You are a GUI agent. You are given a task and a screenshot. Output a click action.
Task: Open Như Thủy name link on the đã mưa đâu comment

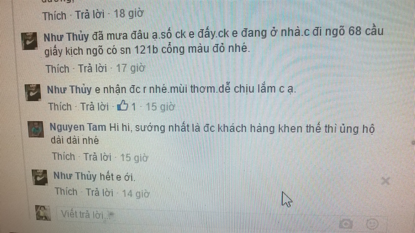pyautogui.click(x=66, y=37)
